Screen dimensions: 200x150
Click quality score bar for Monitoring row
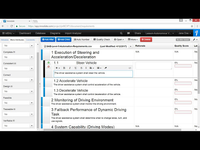pyautogui.click(x=183, y=102)
